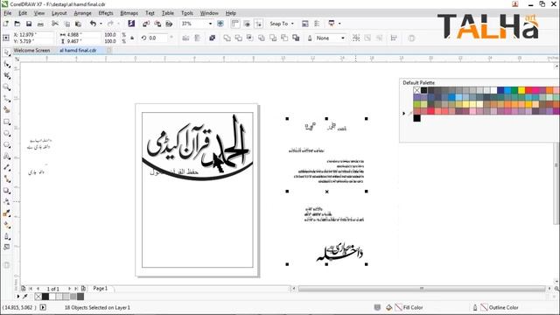Open the Snap To dropdown
The image size is (560, 315).
tap(282, 24)
